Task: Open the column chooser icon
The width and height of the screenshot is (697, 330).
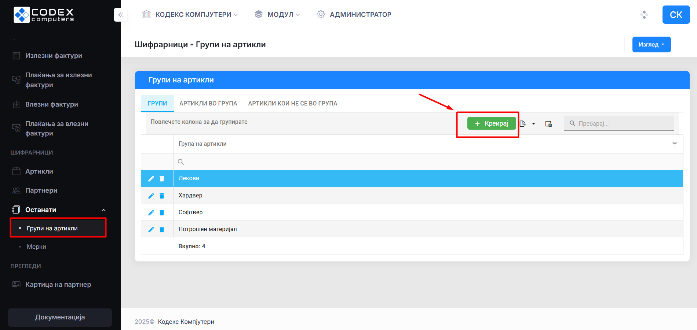Action: [548, 124]
